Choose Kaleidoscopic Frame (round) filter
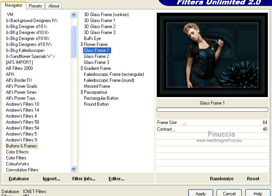The width and height of the screenshot is (272, 196). (109, 80)
